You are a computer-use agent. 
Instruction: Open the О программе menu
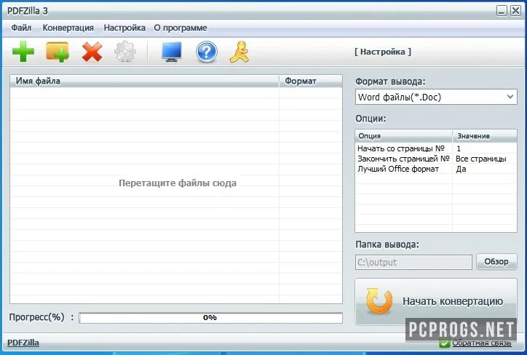181,28
